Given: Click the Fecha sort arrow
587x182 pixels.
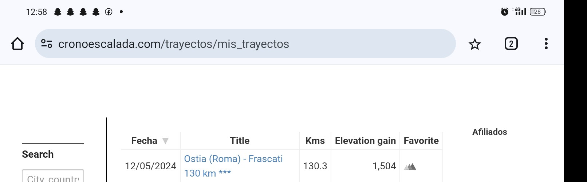Looking at the screenshot, I should tap(165, 141).
